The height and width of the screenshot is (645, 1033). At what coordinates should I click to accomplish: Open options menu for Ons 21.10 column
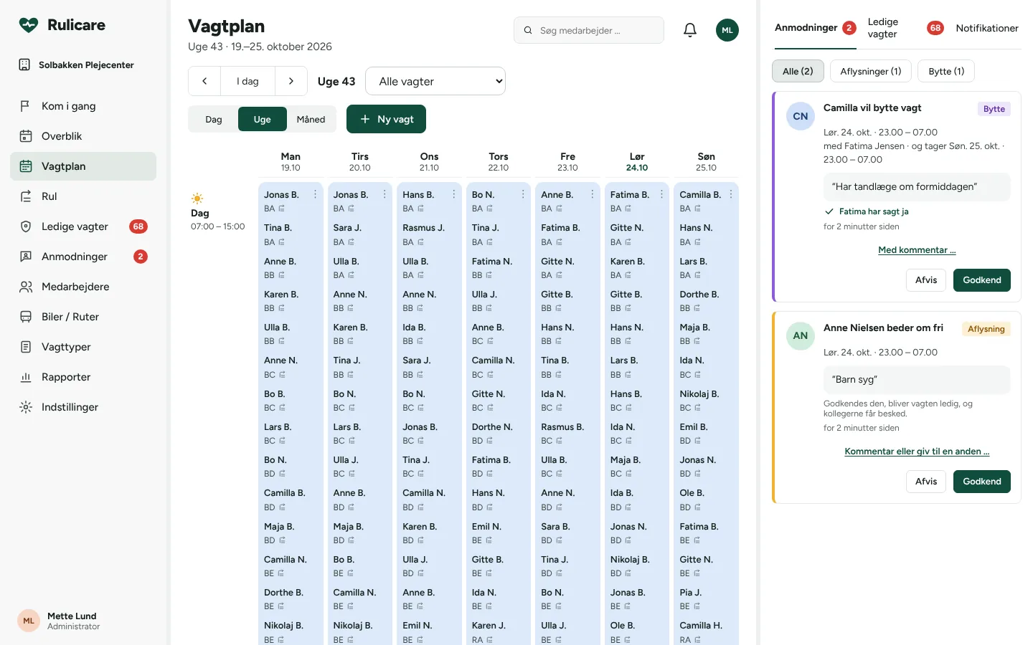(454, 194)
